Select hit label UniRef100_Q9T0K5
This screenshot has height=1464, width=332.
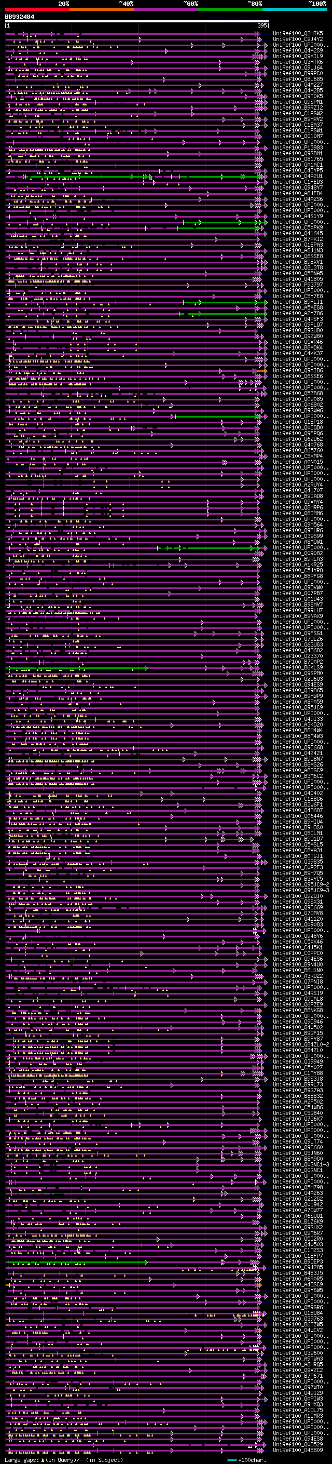point(298,96)
